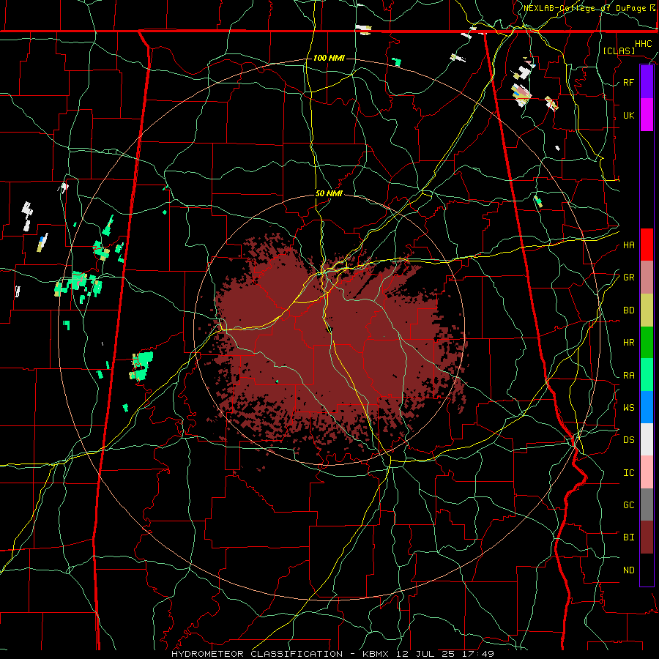Click the WS legend label
Image resolution: width=659 pixels, height=659 pixels.
(x=629, y=408)
